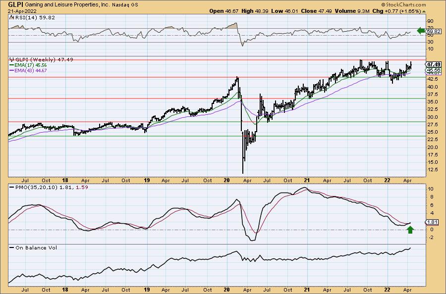Click the Close 47.49 header value
This screenshot has width=446, height=294.
pos(316,11)
